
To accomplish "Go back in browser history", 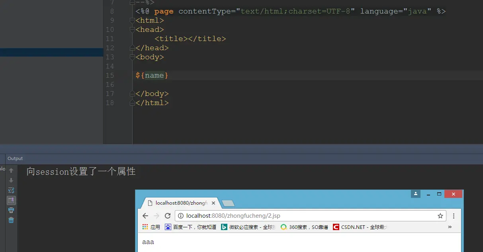I will [x=145, y=216].
